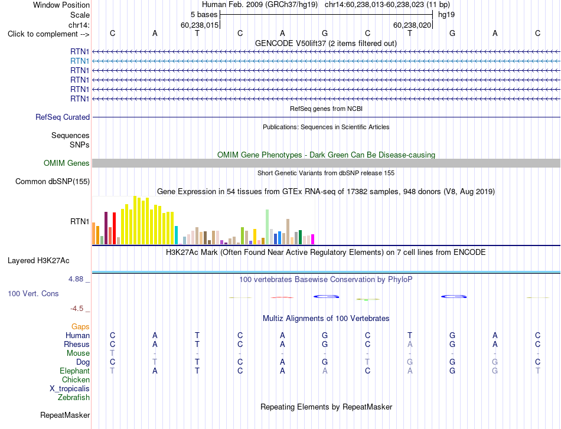The height and width of the screenshot is (429, 561).
Task: Select the Zebrafish alignment row label
Action: (74, 398)
